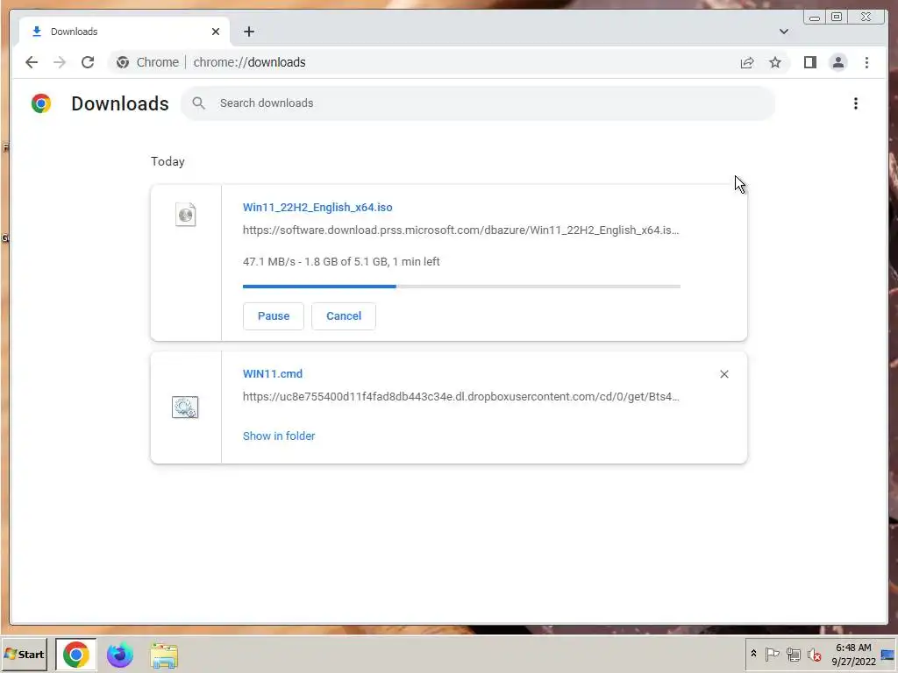
Task: Open the Win11_22H2_English_x64.iso file link
Action: pos(317,207)
